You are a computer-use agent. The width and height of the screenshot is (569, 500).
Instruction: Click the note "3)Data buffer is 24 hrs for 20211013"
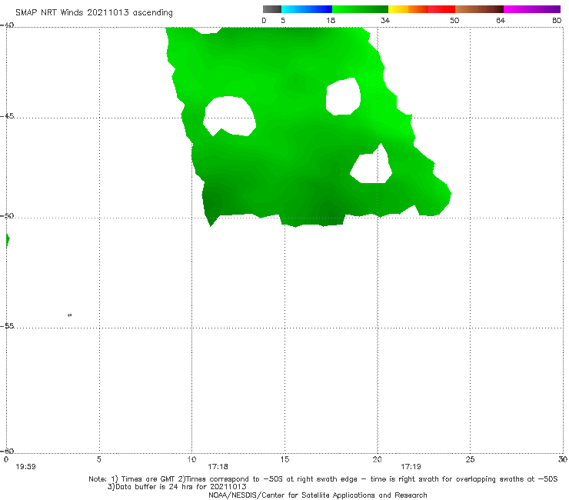coord(177,487)
